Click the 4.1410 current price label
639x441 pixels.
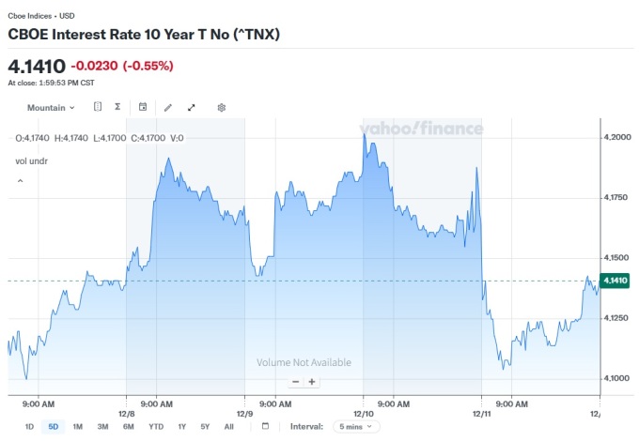[615, 281]
